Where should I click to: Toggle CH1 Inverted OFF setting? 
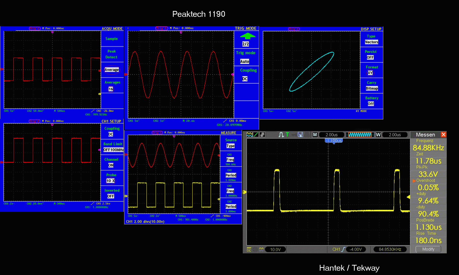(x=111, y=196)
